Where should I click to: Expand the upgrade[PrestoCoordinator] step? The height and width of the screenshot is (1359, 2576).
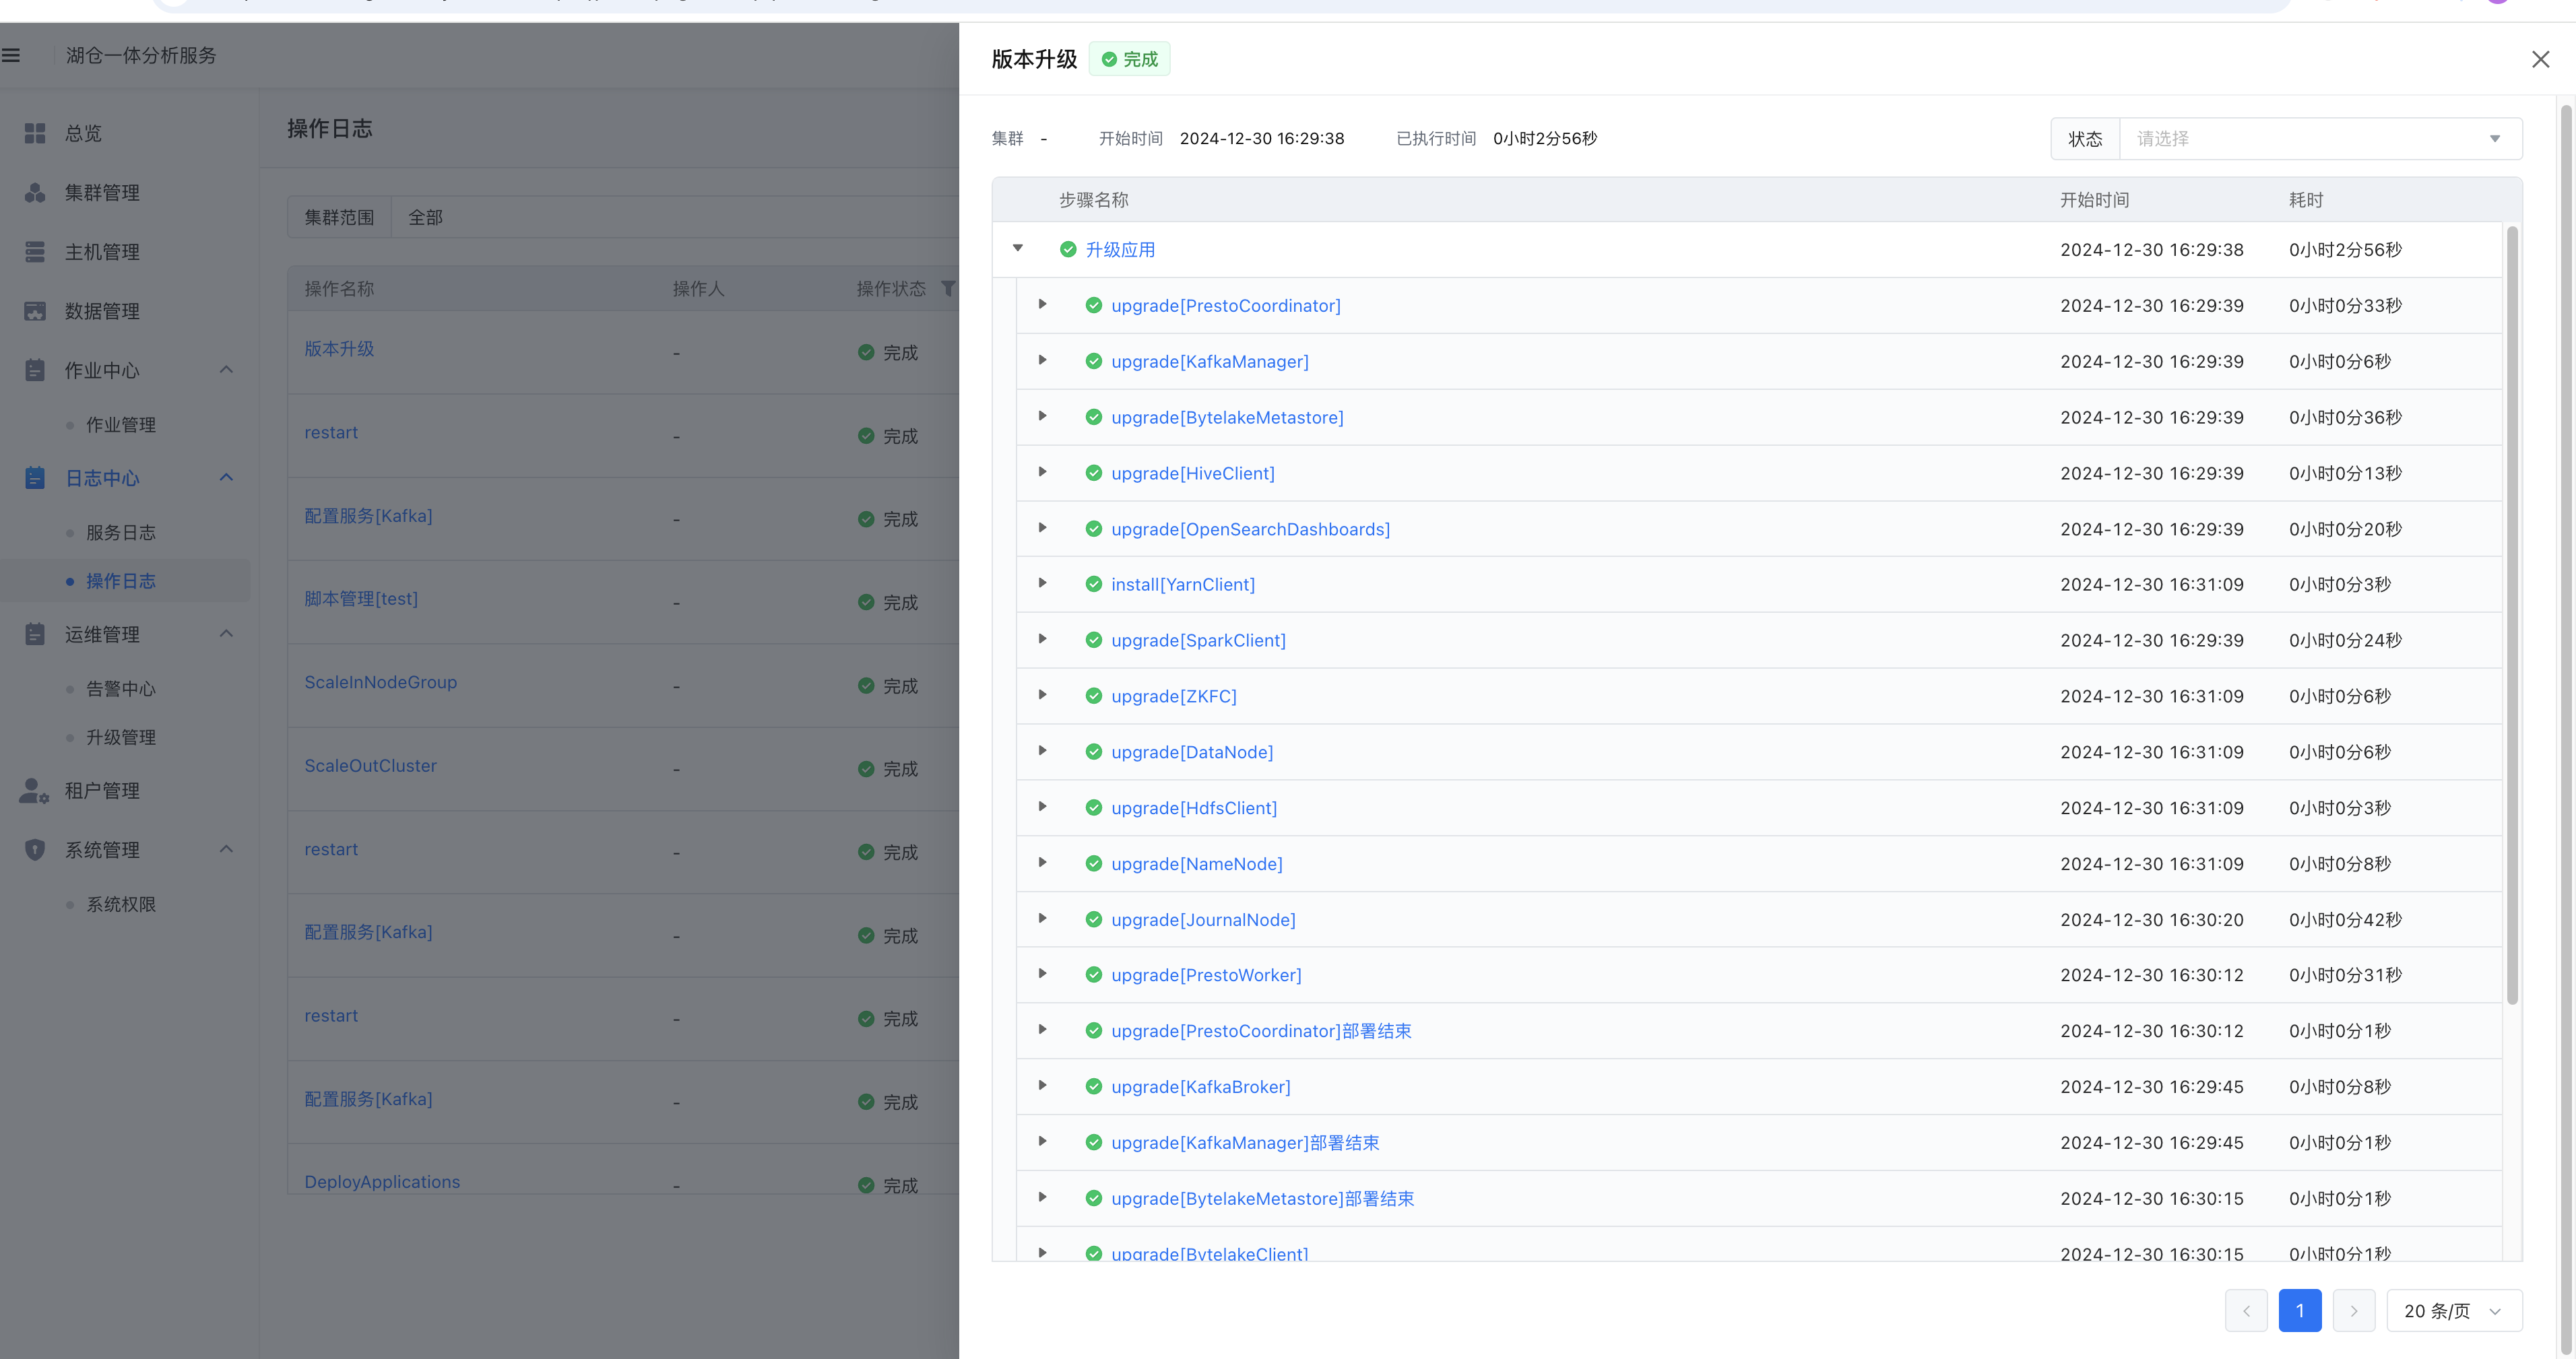[x=1042, y=304]
